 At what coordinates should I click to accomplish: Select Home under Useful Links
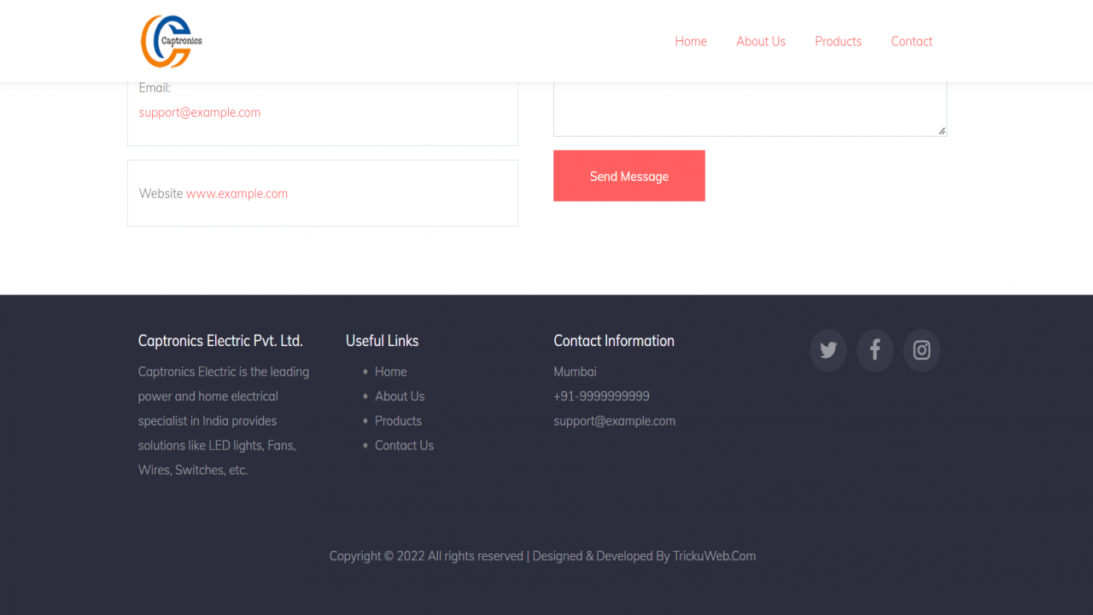click(390, 372)
